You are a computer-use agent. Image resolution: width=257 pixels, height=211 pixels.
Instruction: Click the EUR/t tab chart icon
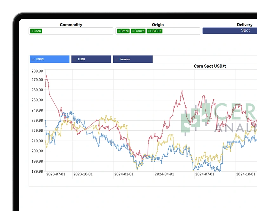click(75, 59)
